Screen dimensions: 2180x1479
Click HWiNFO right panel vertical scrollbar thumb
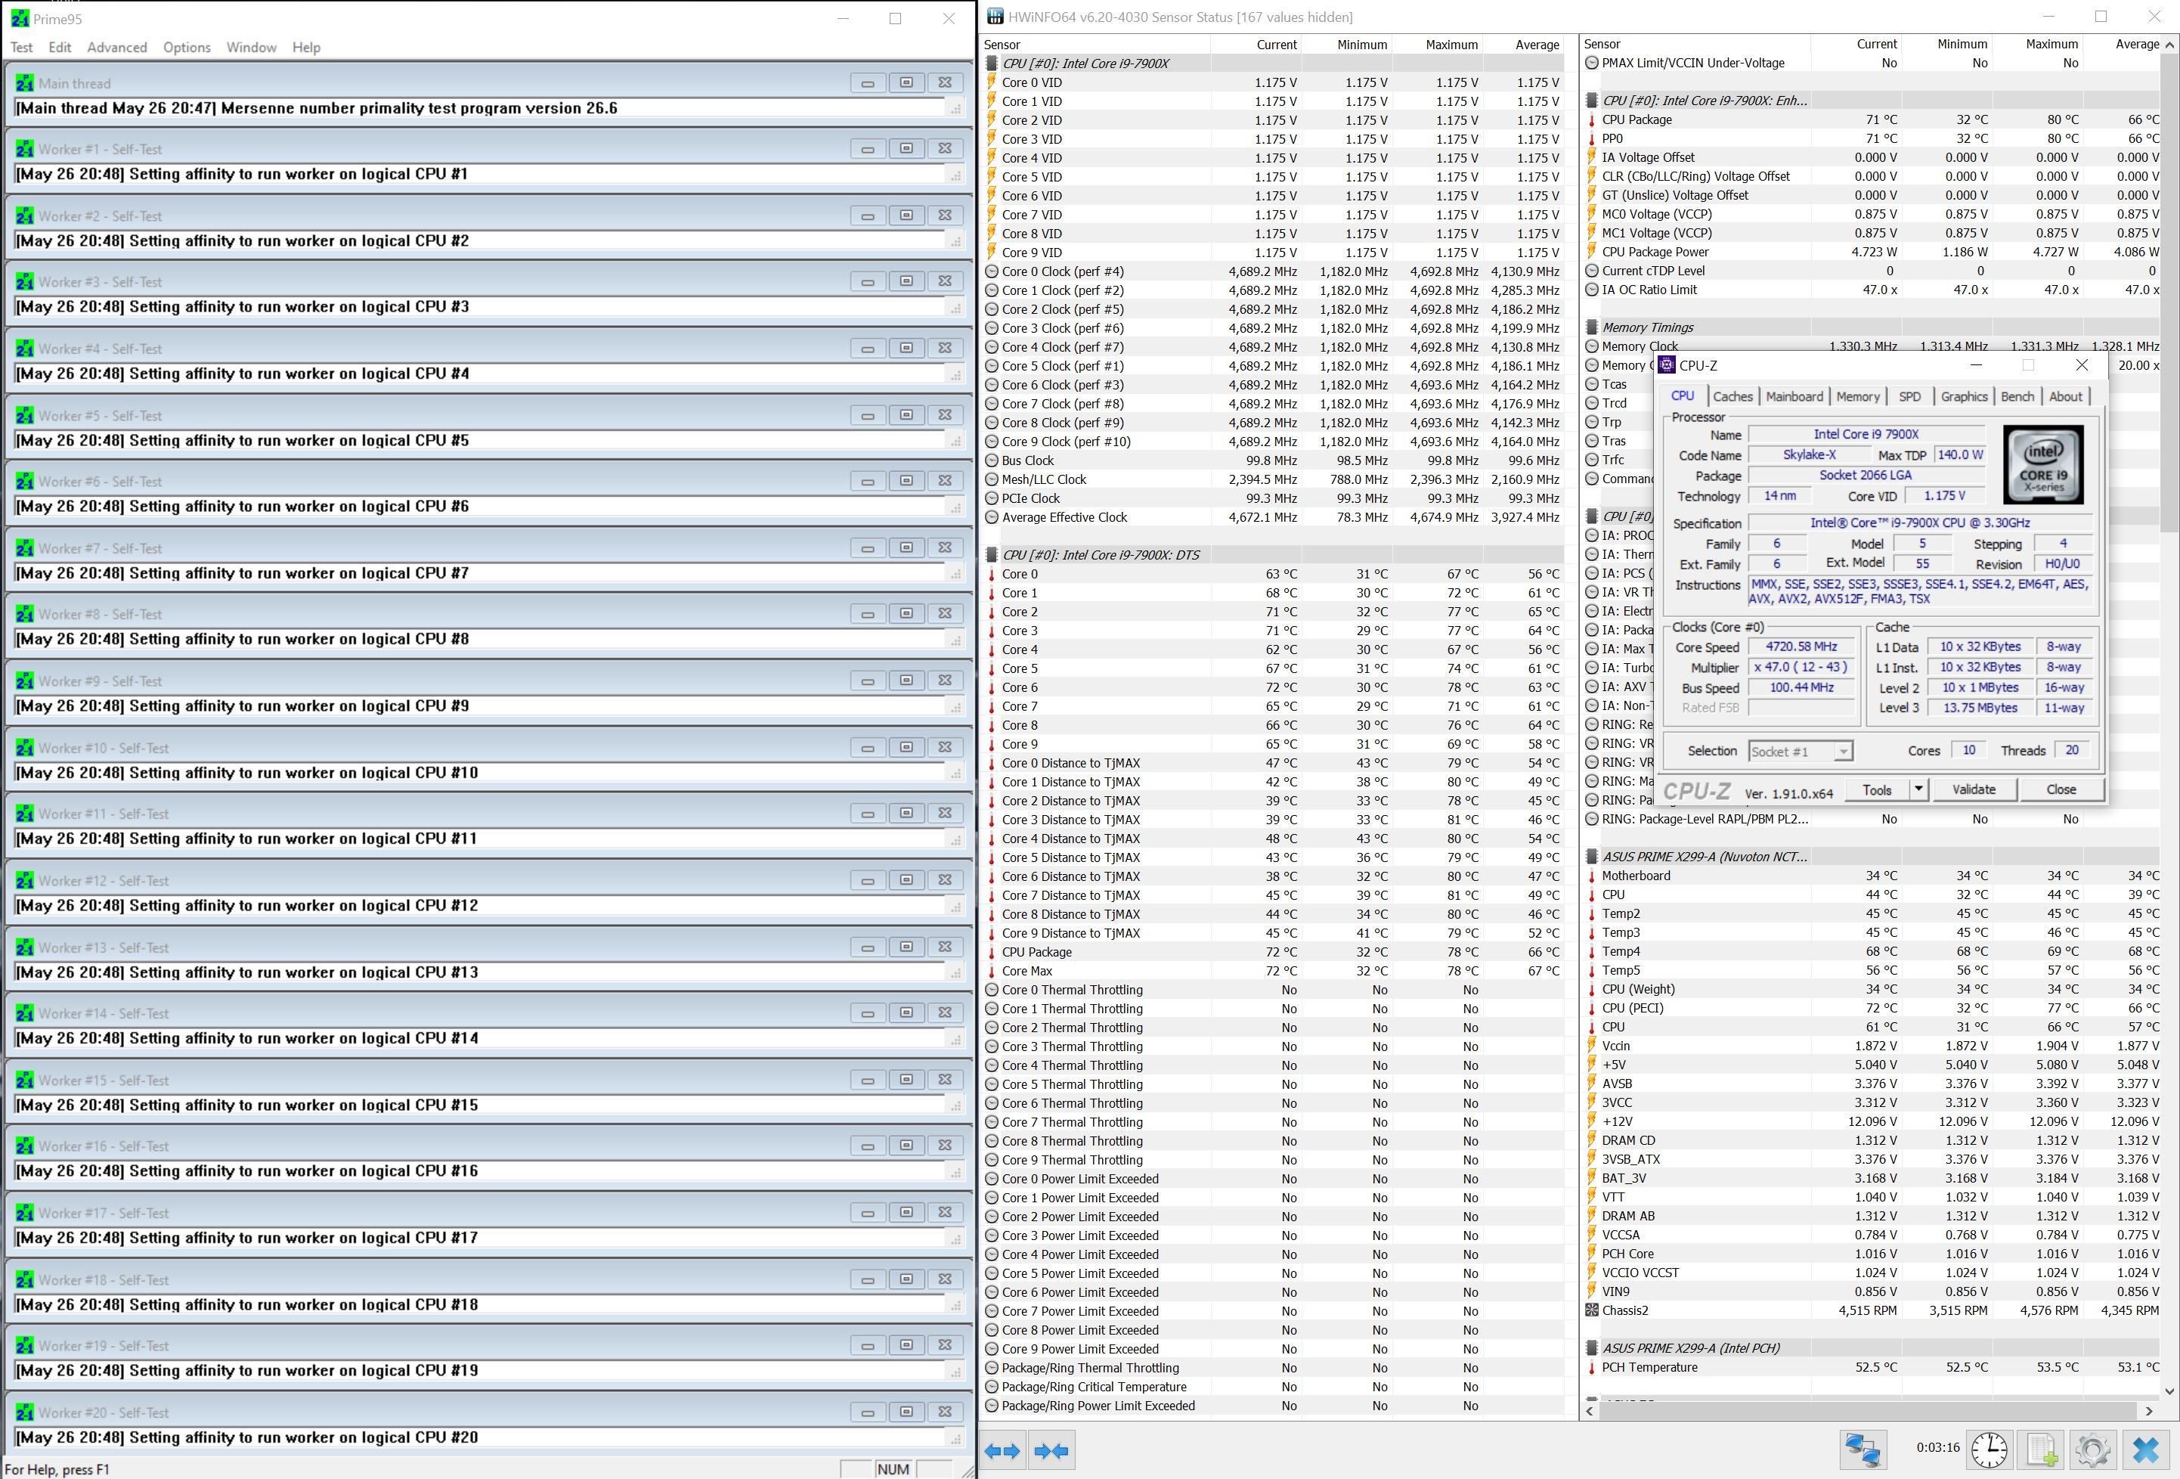click(2169, 291)
